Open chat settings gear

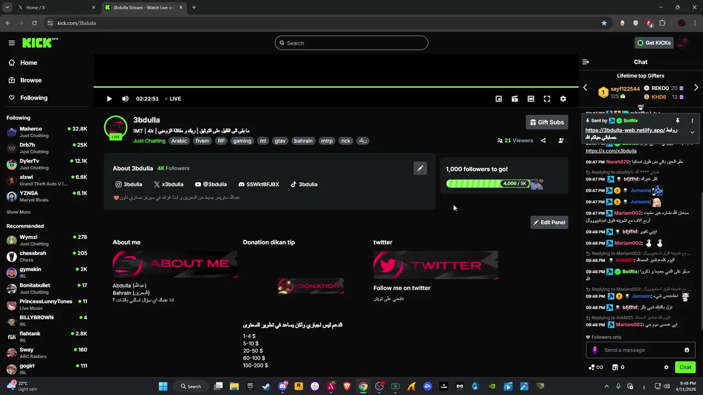pos(666,368)
